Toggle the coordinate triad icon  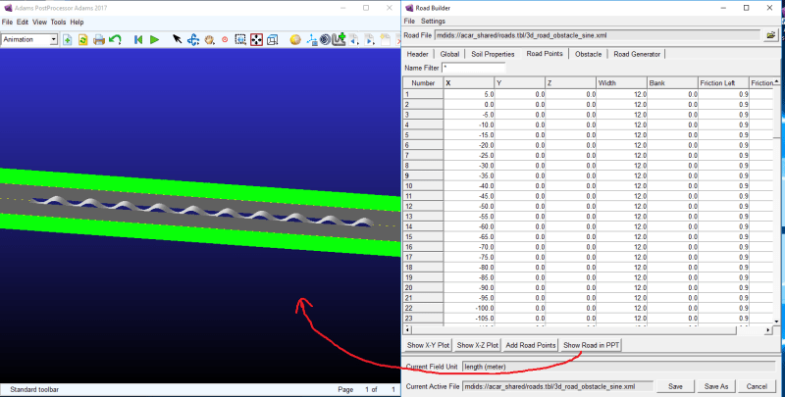coord(311,39)
